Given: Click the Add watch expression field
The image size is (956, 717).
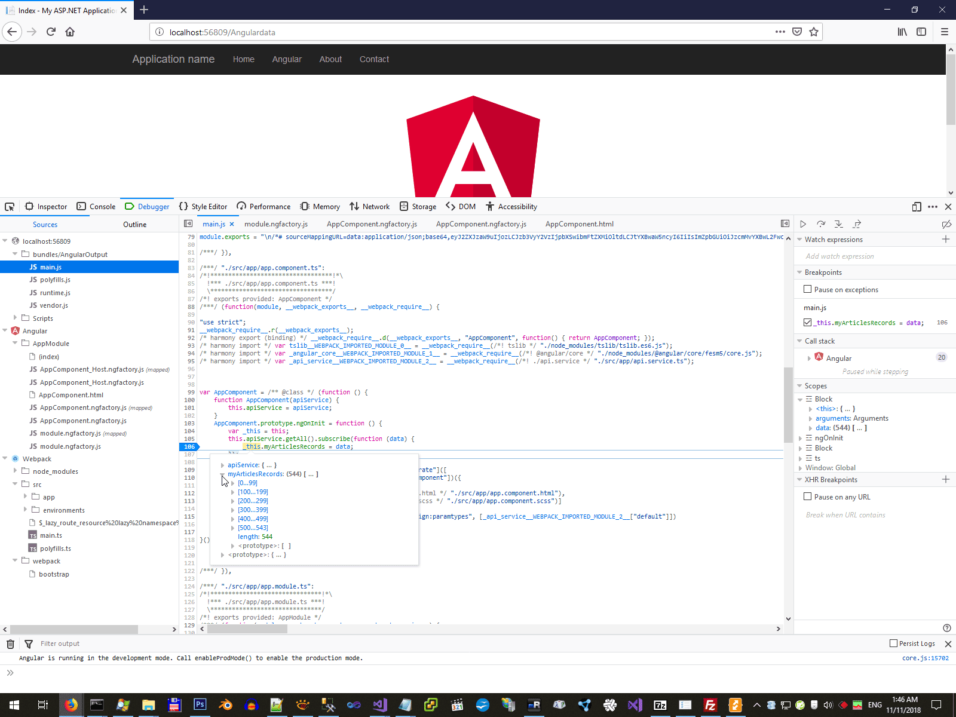Looking at the screenshot, I should [875, 256].
